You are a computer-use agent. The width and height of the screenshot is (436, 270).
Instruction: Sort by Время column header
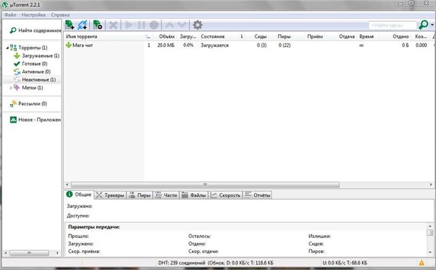pyautogui.click(x=367, y=37)
